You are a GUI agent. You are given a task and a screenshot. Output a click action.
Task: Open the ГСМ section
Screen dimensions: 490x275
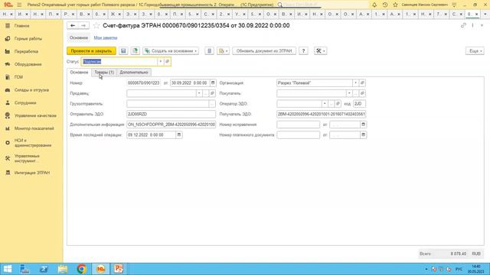pos(18,77)
